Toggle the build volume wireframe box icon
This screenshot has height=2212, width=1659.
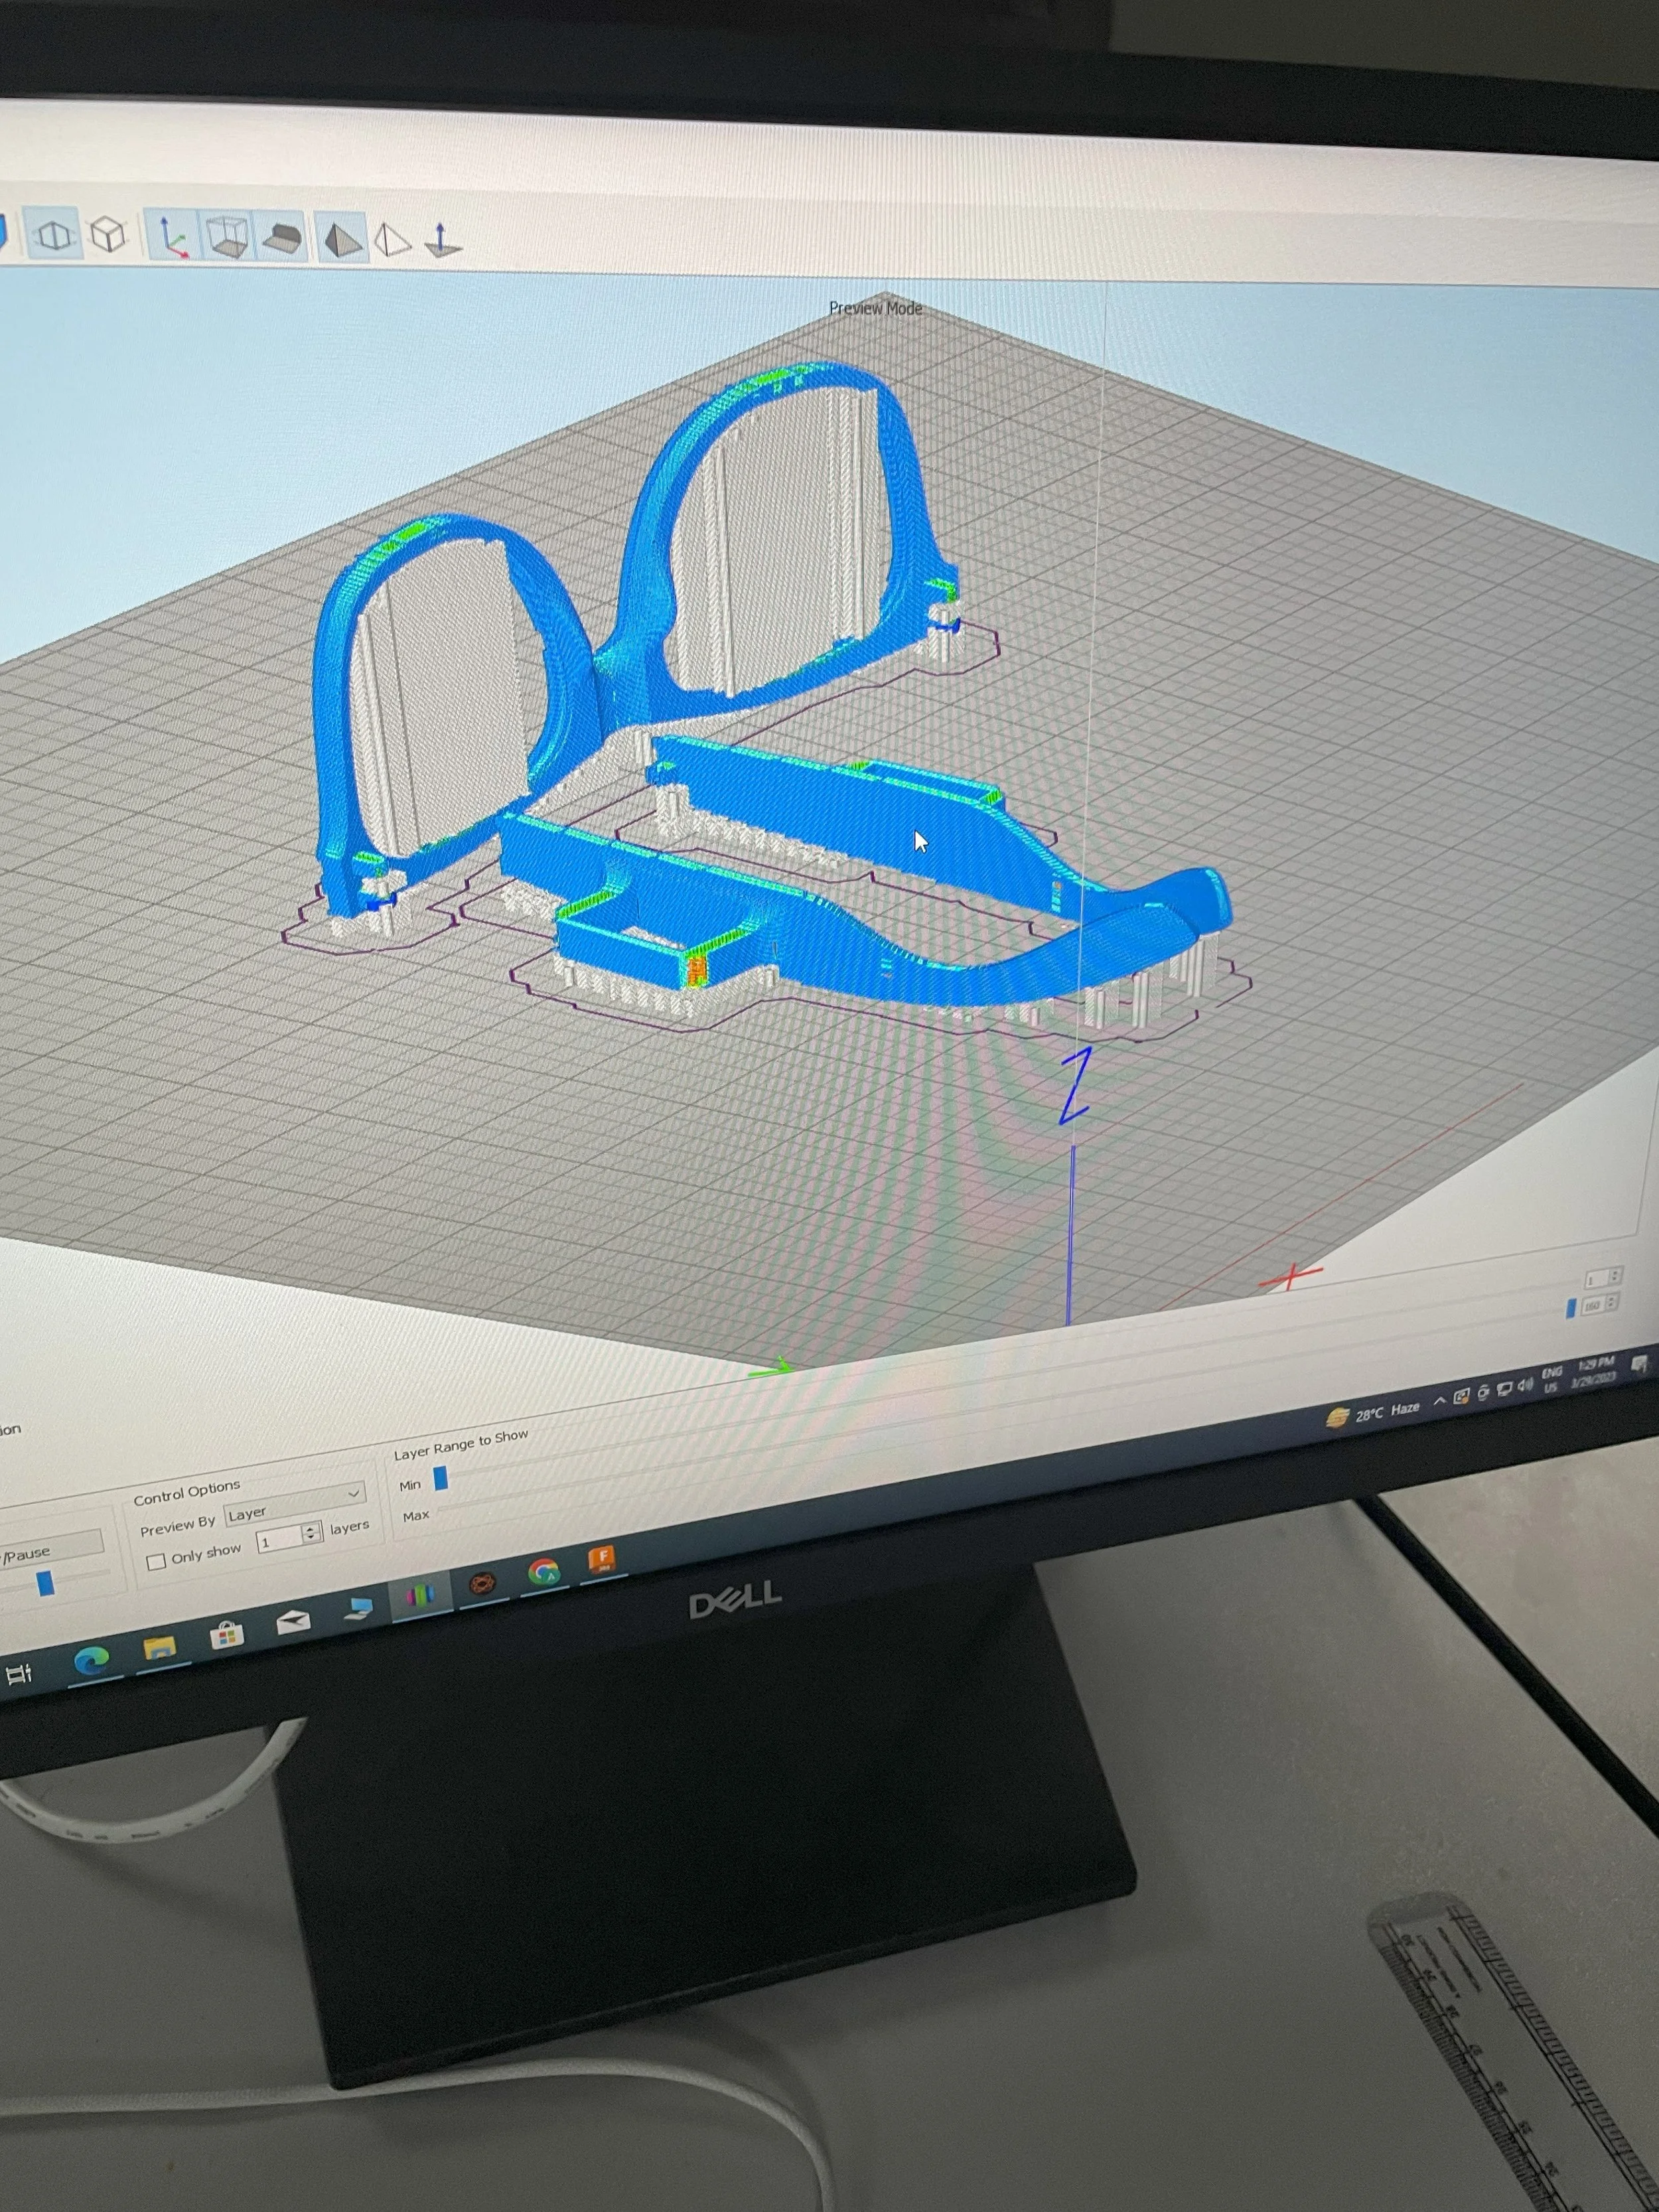pos(227,237)
